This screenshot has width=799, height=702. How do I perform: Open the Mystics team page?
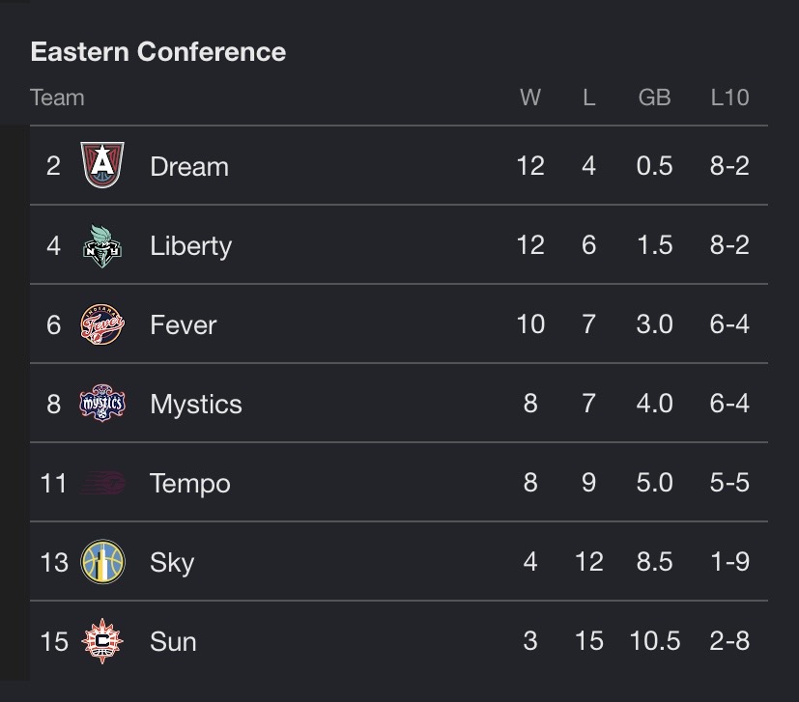(x=196, y=405)
